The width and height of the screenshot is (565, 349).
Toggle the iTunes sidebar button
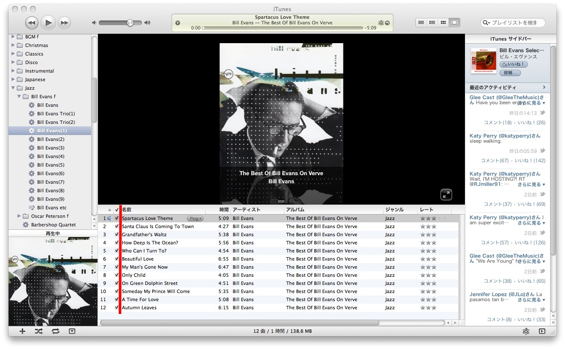[542, 331]
